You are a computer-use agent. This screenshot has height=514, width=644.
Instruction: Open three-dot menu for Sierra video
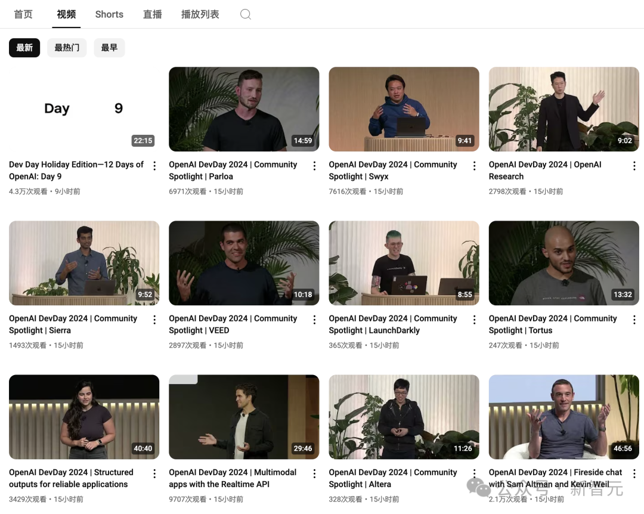pyautogui.click(x=154, y=320)
